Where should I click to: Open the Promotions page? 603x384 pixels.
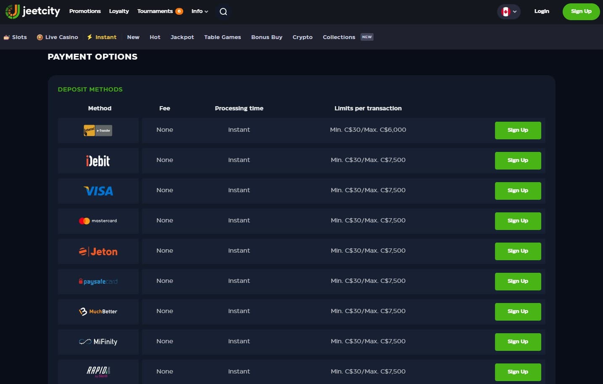coord(85,11)
